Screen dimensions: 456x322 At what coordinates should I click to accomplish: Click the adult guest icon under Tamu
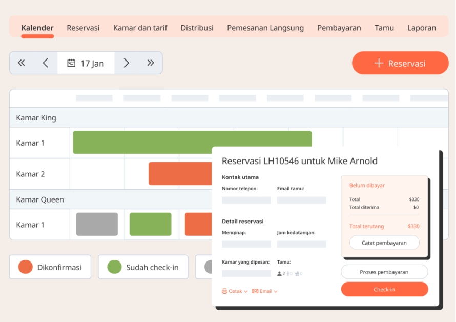point(279,273)
